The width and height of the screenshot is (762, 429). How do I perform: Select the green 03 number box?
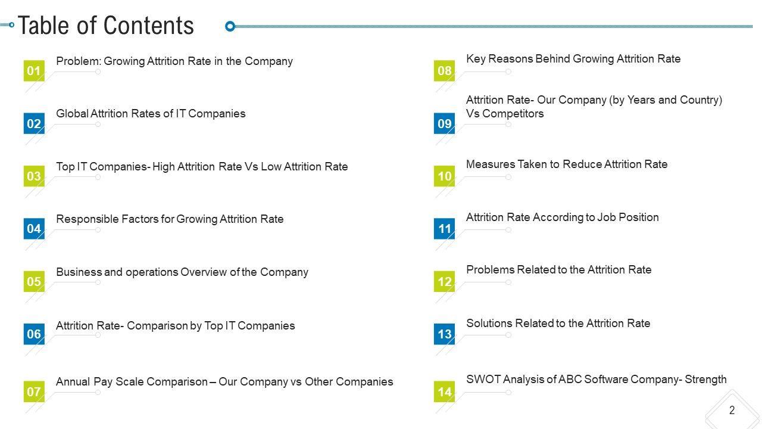coord(34,176)
